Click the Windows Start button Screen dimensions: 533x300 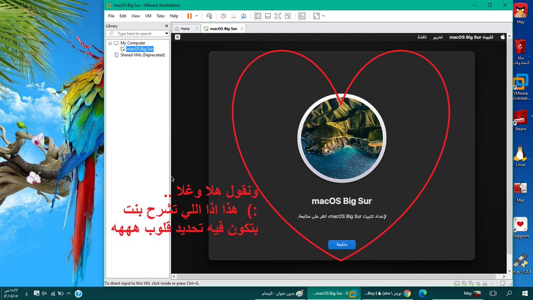pos(525,293)
